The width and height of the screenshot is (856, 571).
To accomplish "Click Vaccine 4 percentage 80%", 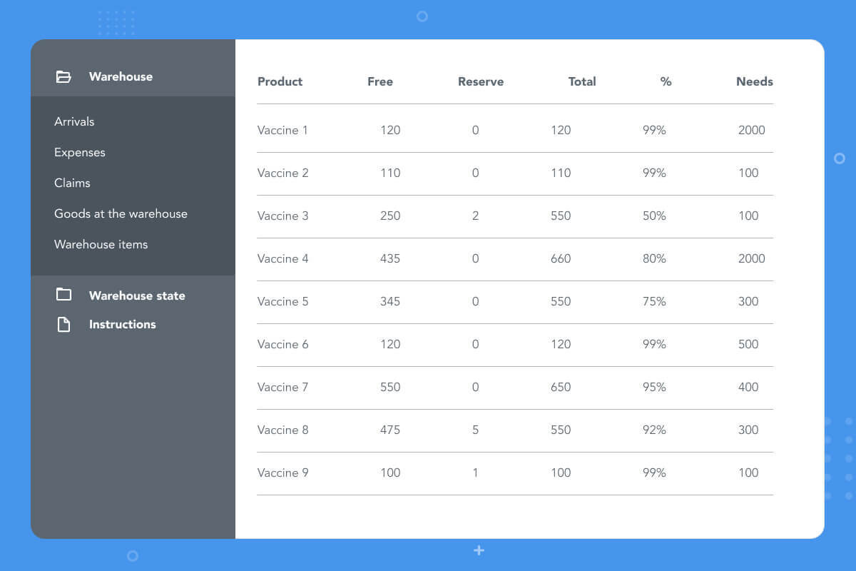I will 654,258.
